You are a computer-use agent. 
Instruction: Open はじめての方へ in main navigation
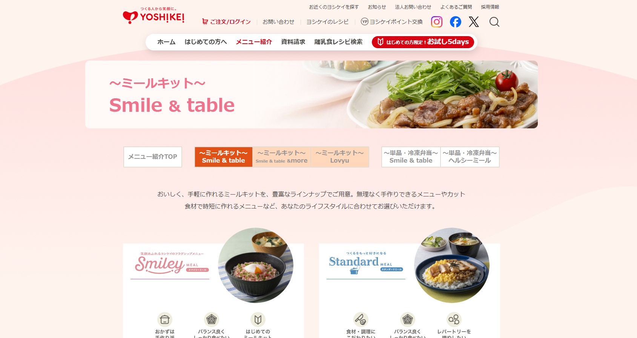click(x=206, y=42)
